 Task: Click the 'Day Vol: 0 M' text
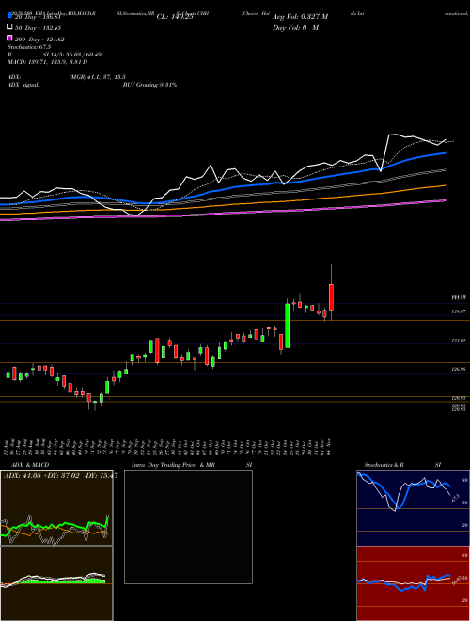click(295, 27)
